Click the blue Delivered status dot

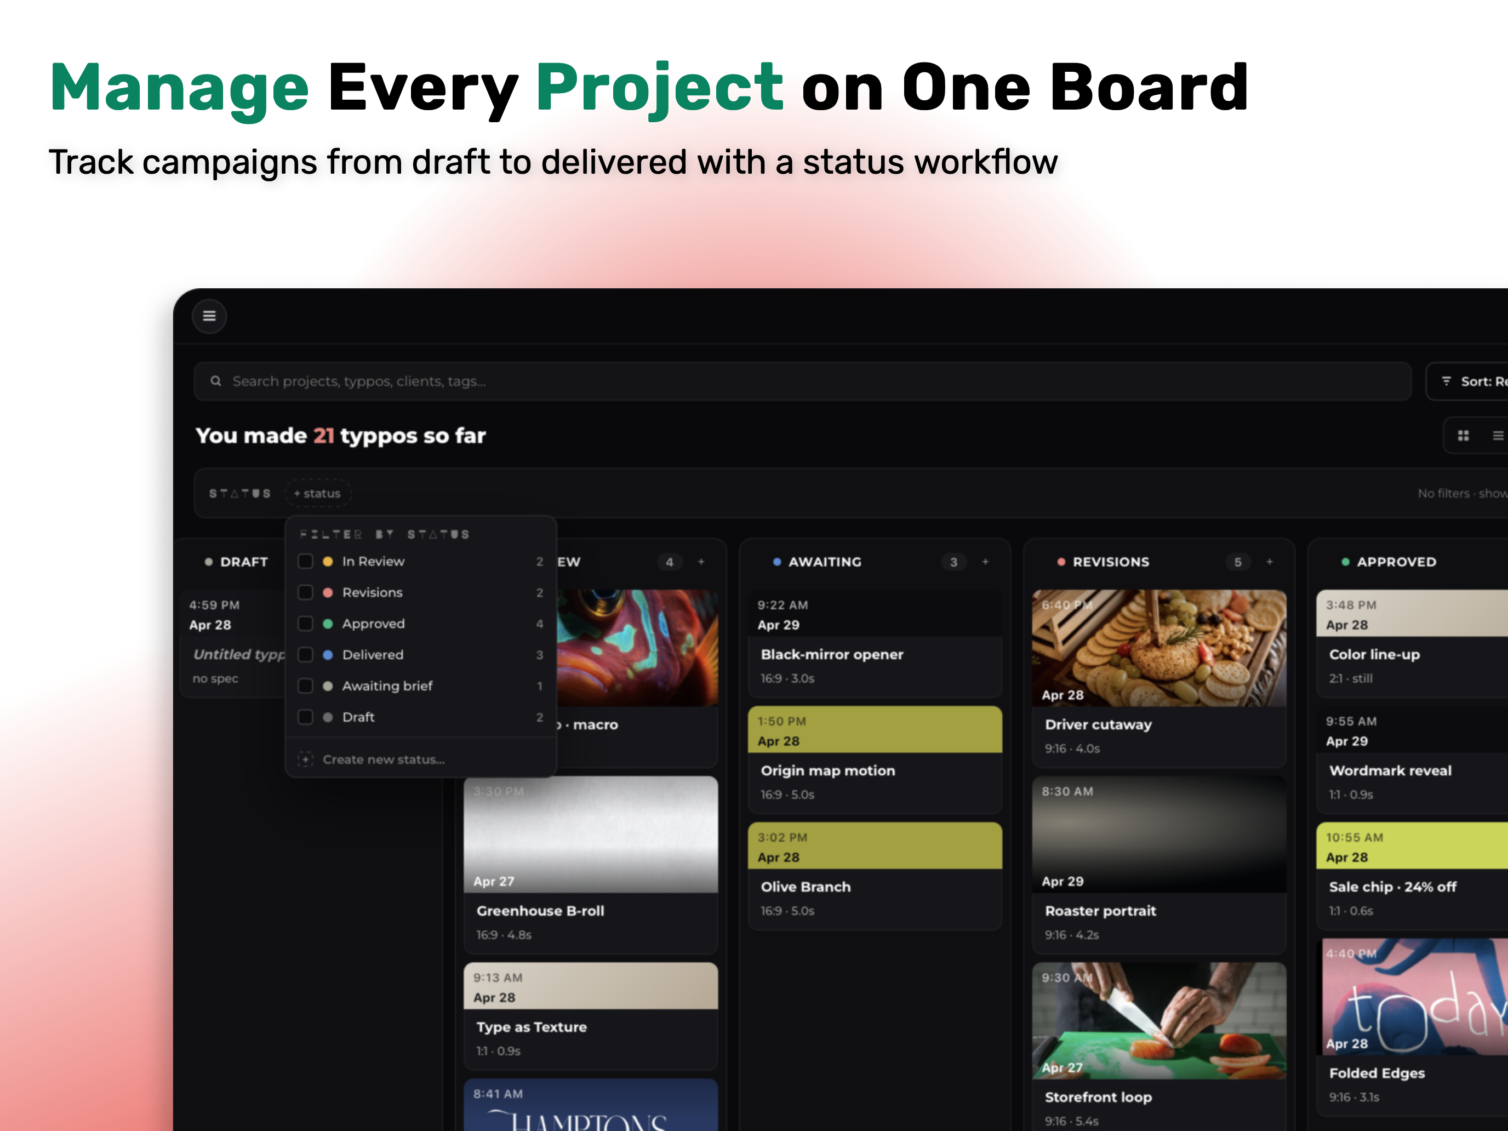(328, 654)
